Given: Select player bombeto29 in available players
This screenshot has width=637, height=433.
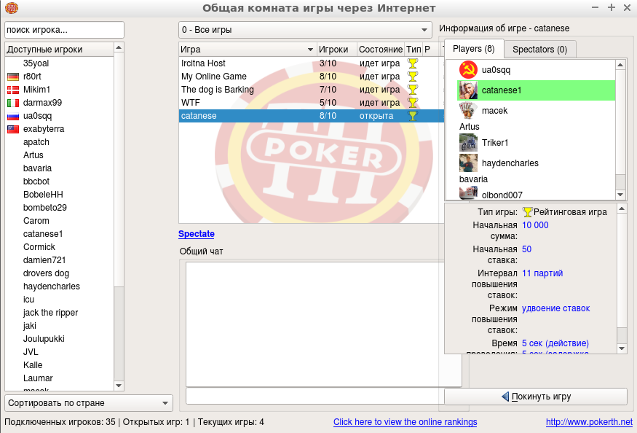Looking at the screenshot, I should coord(59,208).
